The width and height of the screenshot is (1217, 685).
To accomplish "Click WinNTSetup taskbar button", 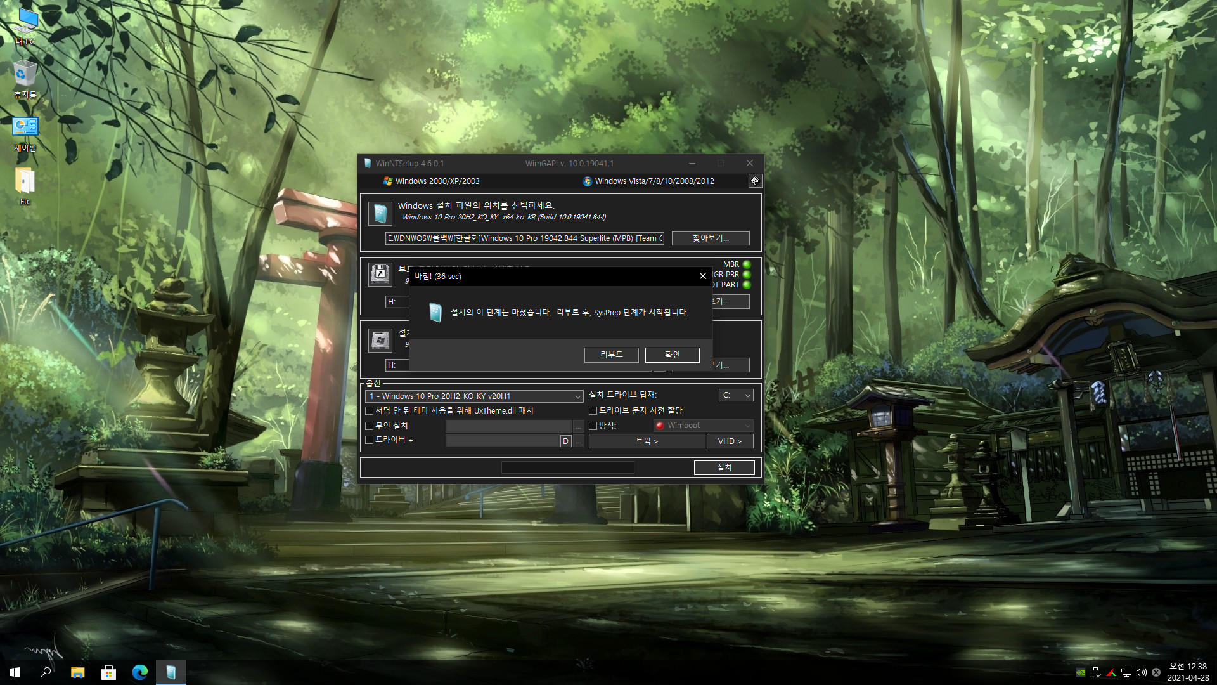I will [x=171, y=672].
